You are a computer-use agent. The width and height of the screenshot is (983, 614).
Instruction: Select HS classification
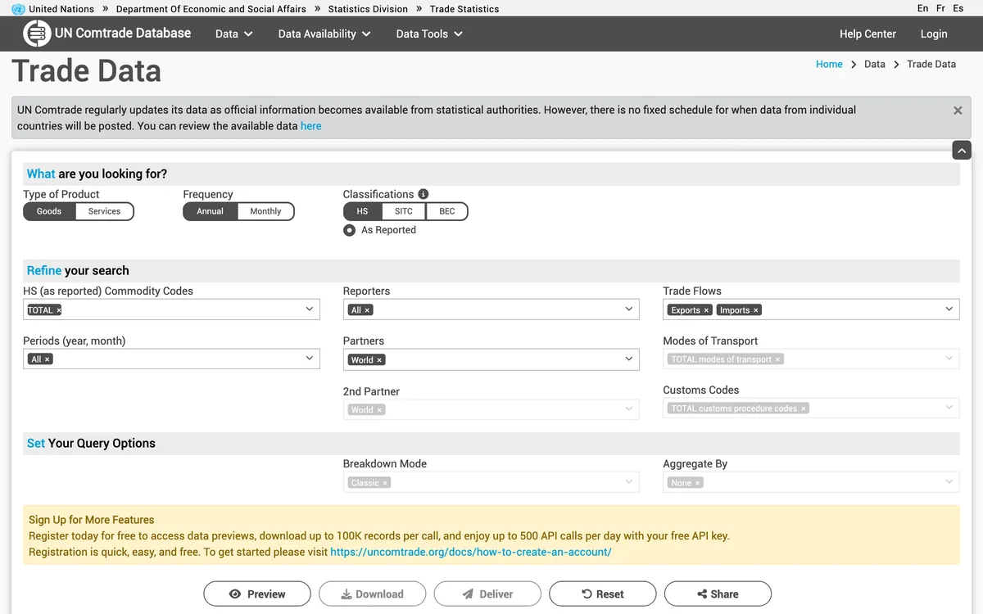362,211
